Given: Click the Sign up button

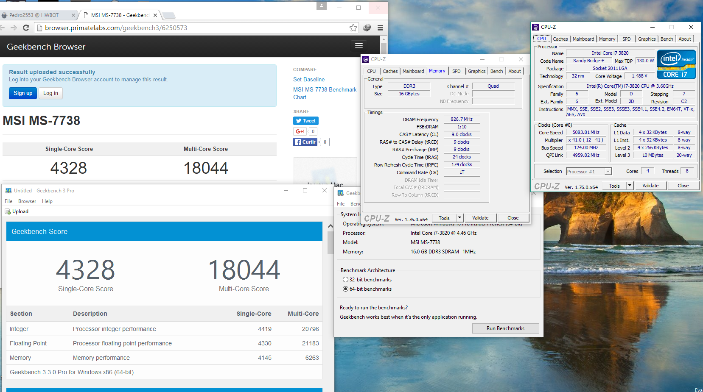Looking at the screenshot, I should tap(23, 93).
